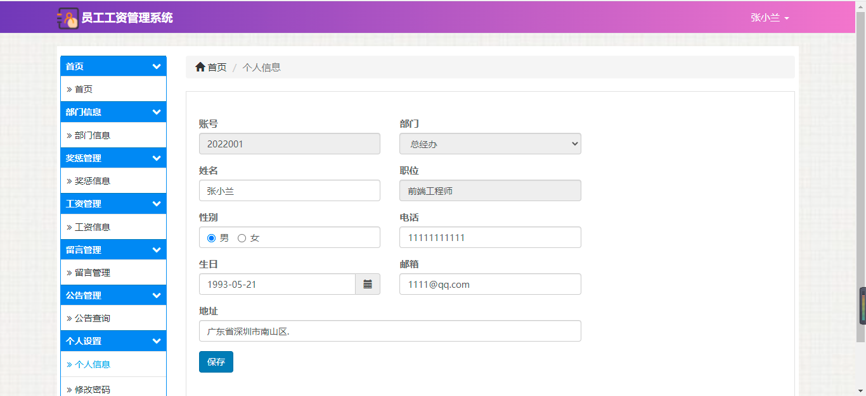
Task: Click the disabled 职位 field 前端工程师
Action: [x=490, y=190]
